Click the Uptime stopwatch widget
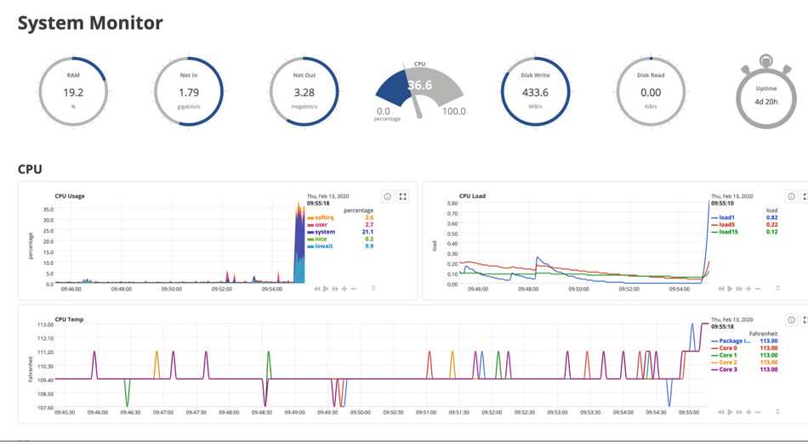 (765, 95)
